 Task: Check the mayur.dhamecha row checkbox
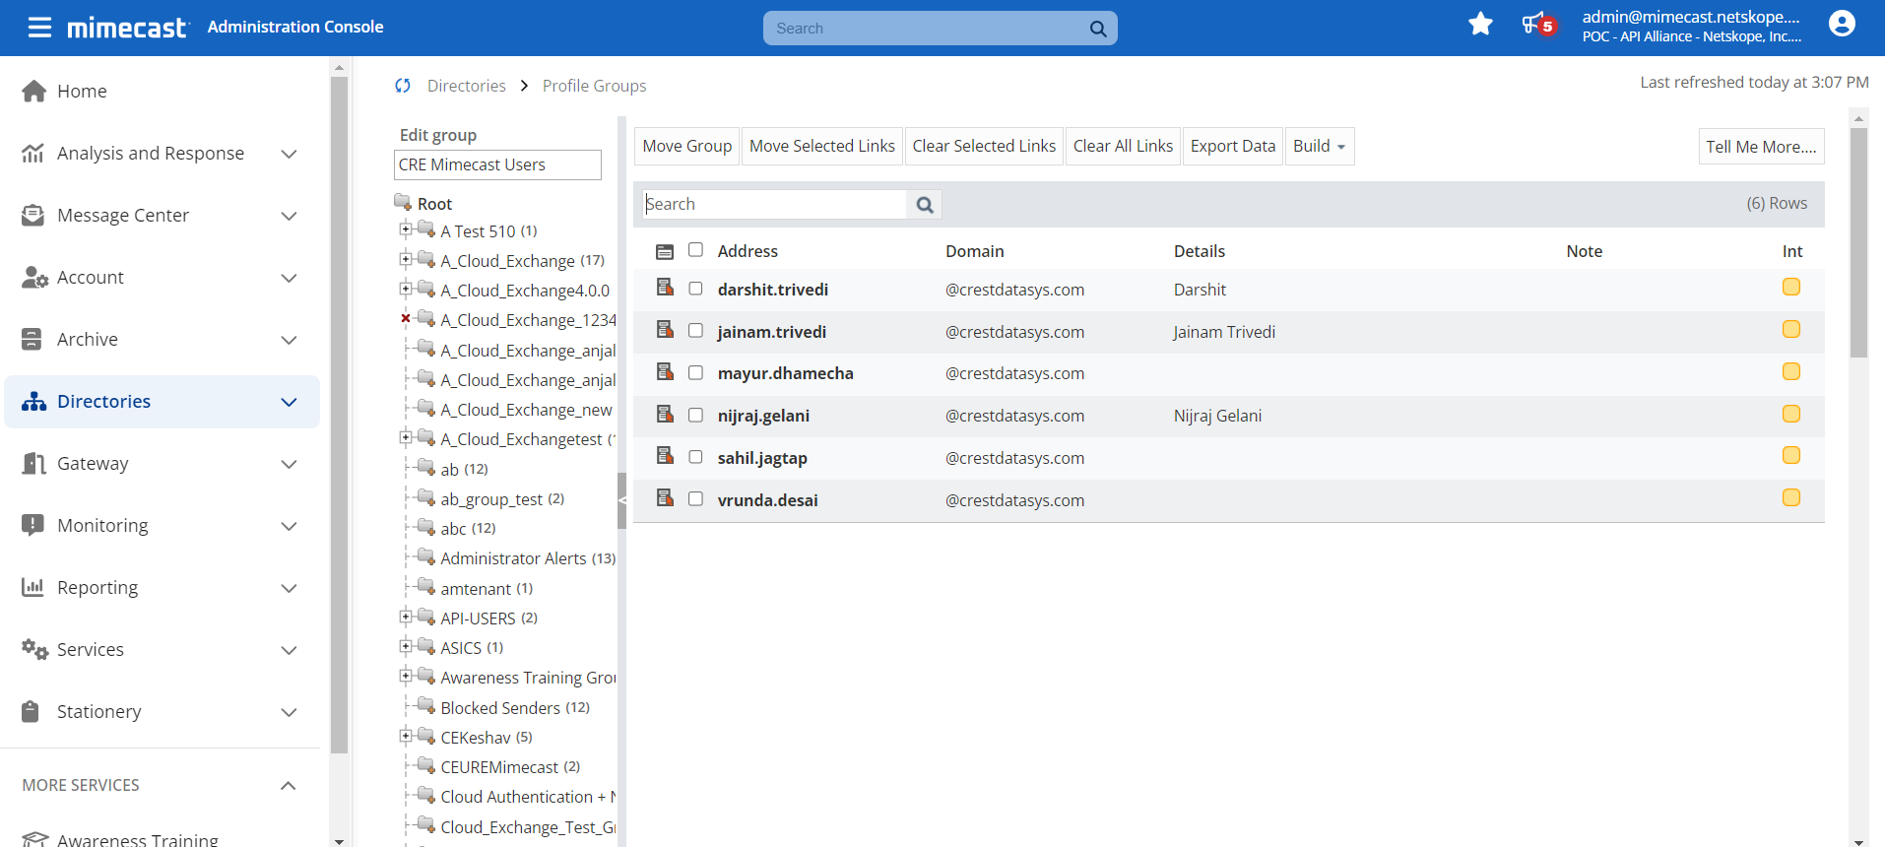pos(695,373)
